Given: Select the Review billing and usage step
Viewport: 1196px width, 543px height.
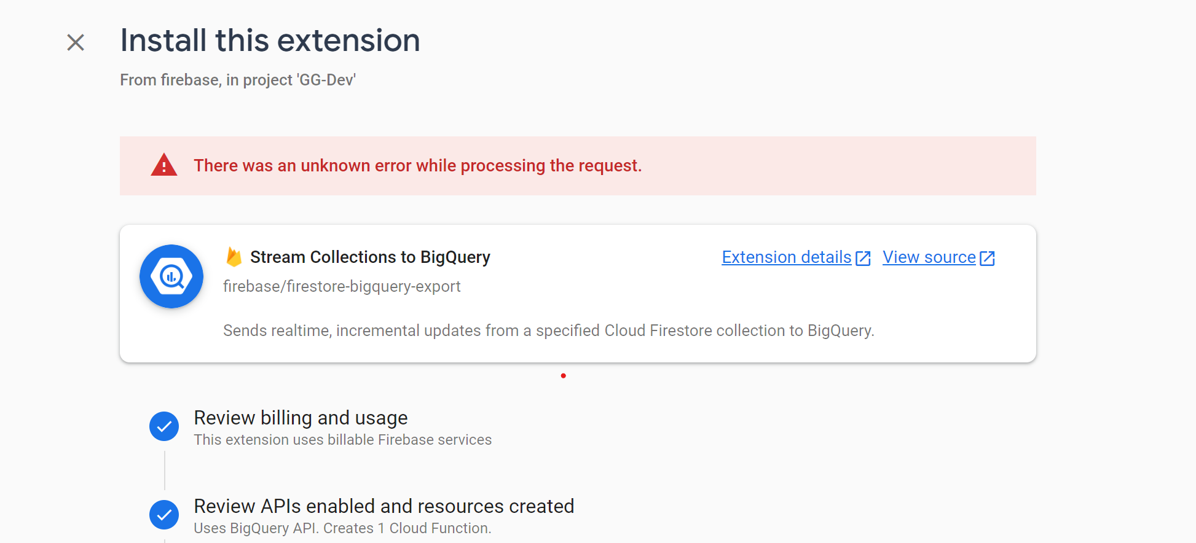Looking at the screenshot, I should point(301,418).
